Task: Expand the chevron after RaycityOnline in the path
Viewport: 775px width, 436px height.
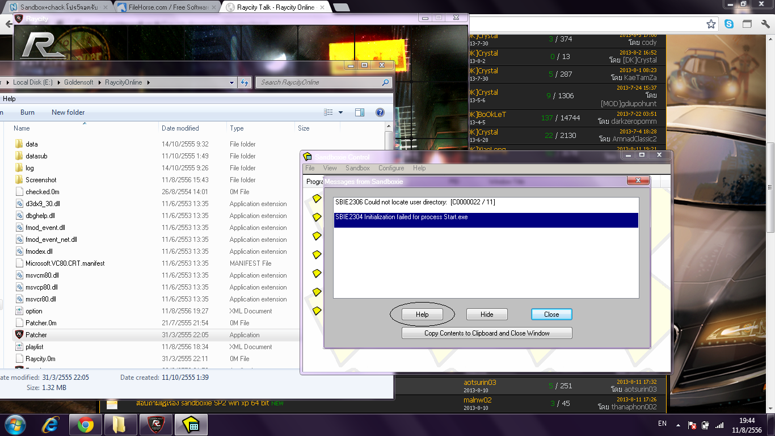Action: click(x=148, y=82)
